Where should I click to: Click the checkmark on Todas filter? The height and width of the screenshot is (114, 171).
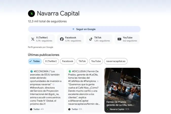click(31, 61)
